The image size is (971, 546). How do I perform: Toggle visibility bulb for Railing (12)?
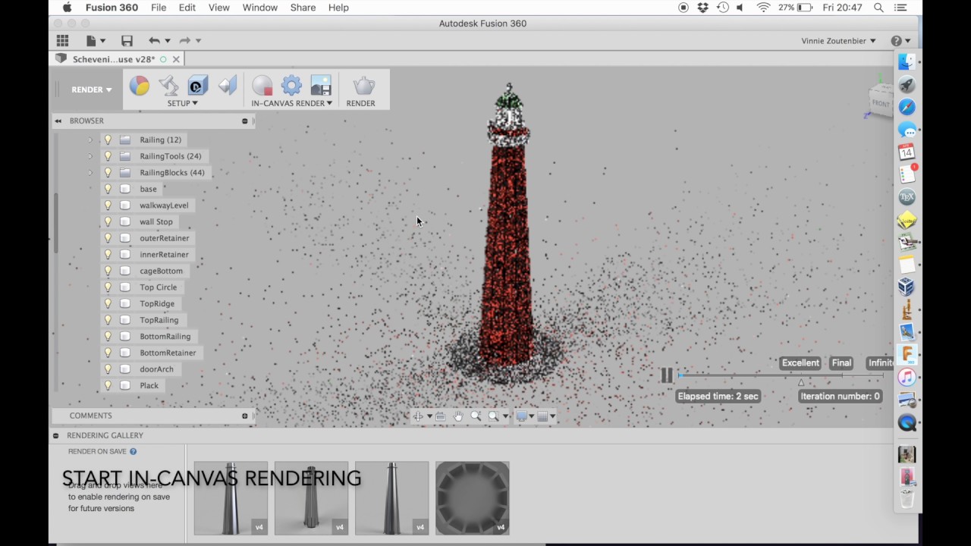(108, 140)
